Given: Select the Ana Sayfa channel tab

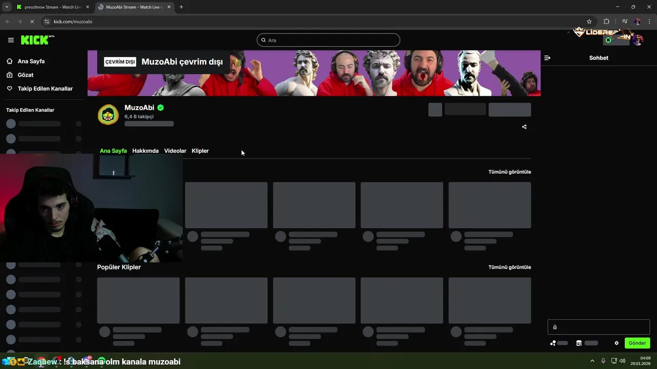Looking at the screenshot, I should [113, 151].
